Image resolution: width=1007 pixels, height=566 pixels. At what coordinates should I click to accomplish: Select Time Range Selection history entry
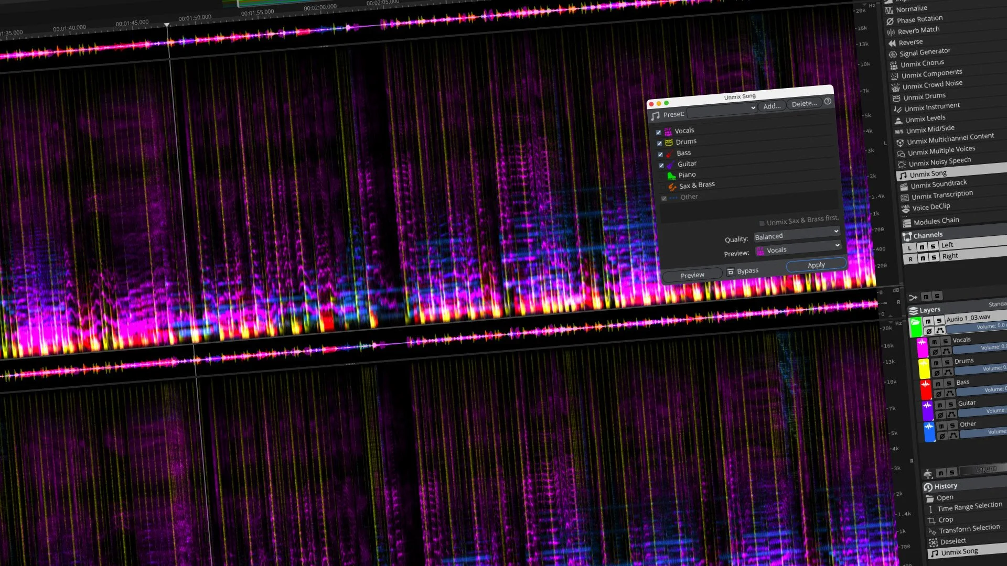tap(969, 507)
